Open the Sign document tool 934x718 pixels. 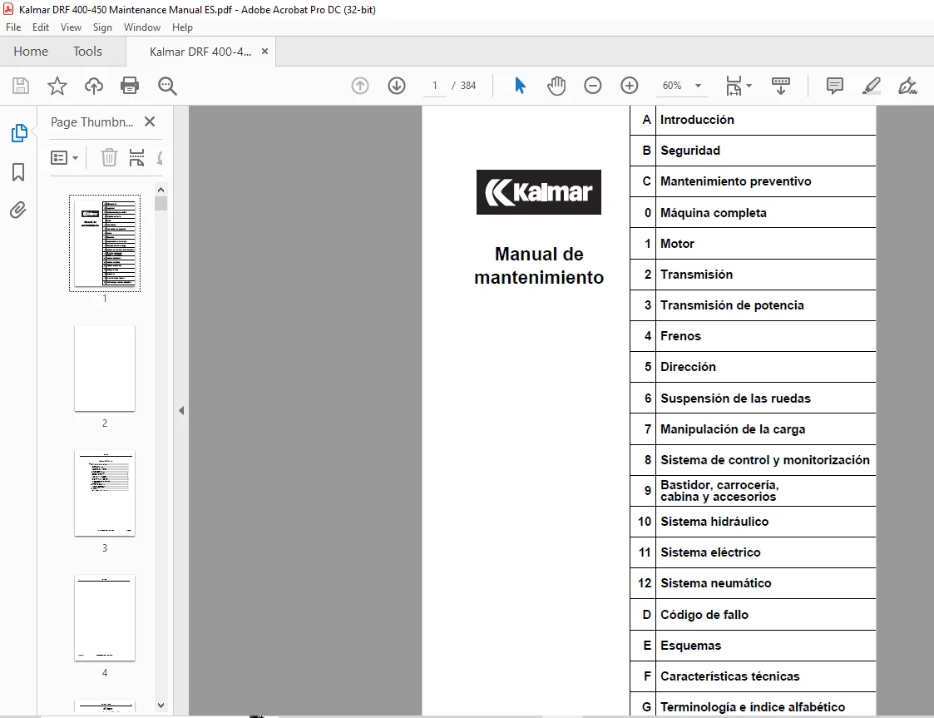pos(907,86)
